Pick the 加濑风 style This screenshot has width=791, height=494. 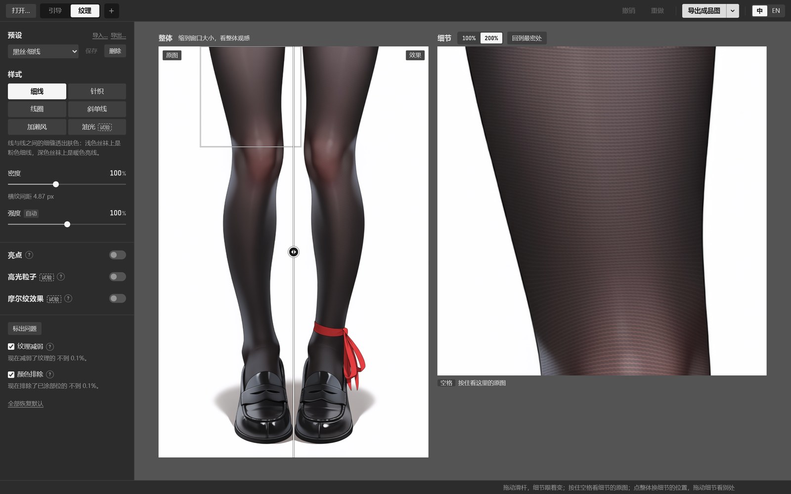pyautogui.click(x=37, y=127)
